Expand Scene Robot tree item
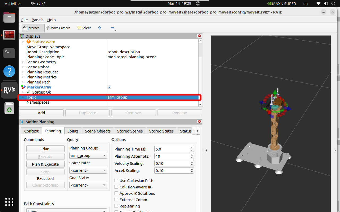 23,67
